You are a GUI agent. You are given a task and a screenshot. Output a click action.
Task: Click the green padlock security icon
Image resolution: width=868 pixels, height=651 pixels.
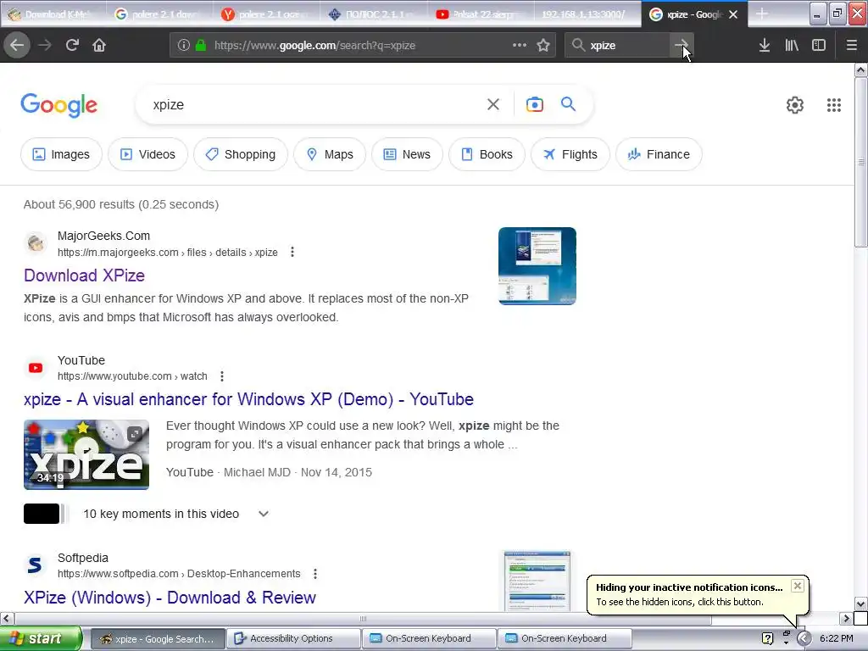click(201, 46)
